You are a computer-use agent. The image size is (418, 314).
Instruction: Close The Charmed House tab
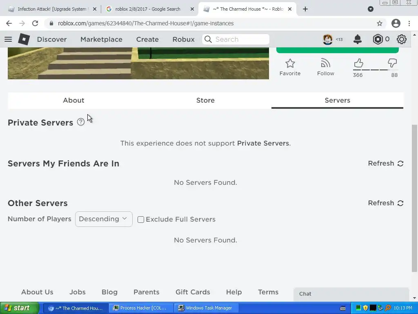[290, 9]
